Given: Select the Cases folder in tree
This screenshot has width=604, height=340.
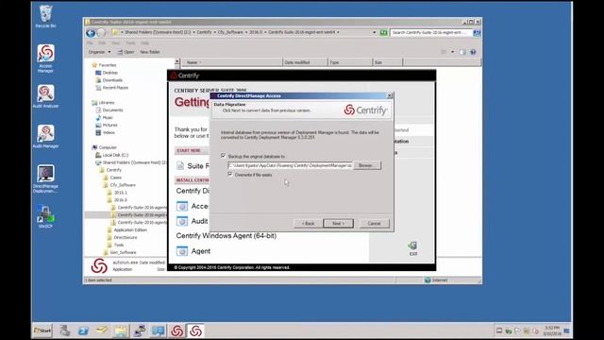Looking at the screenshot, I should (112, 178).
